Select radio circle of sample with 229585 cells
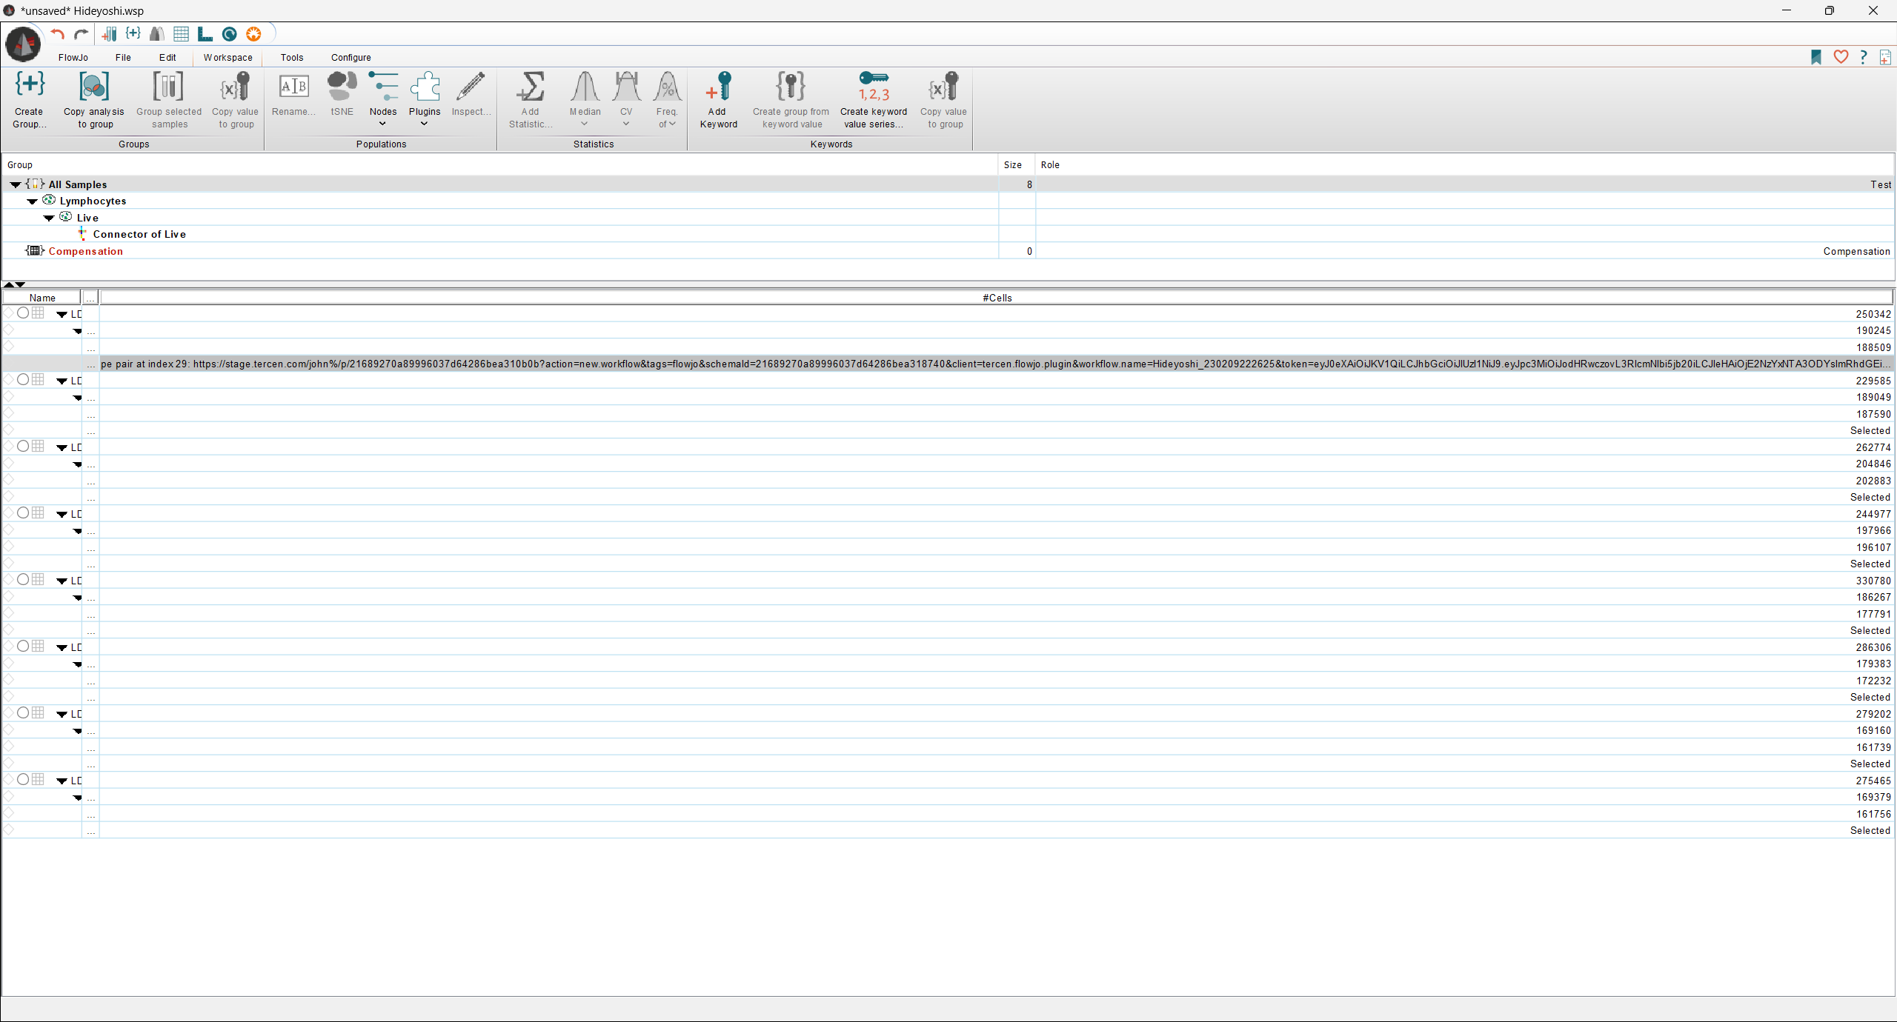The image size is (1897, 1022). point(23,380)
